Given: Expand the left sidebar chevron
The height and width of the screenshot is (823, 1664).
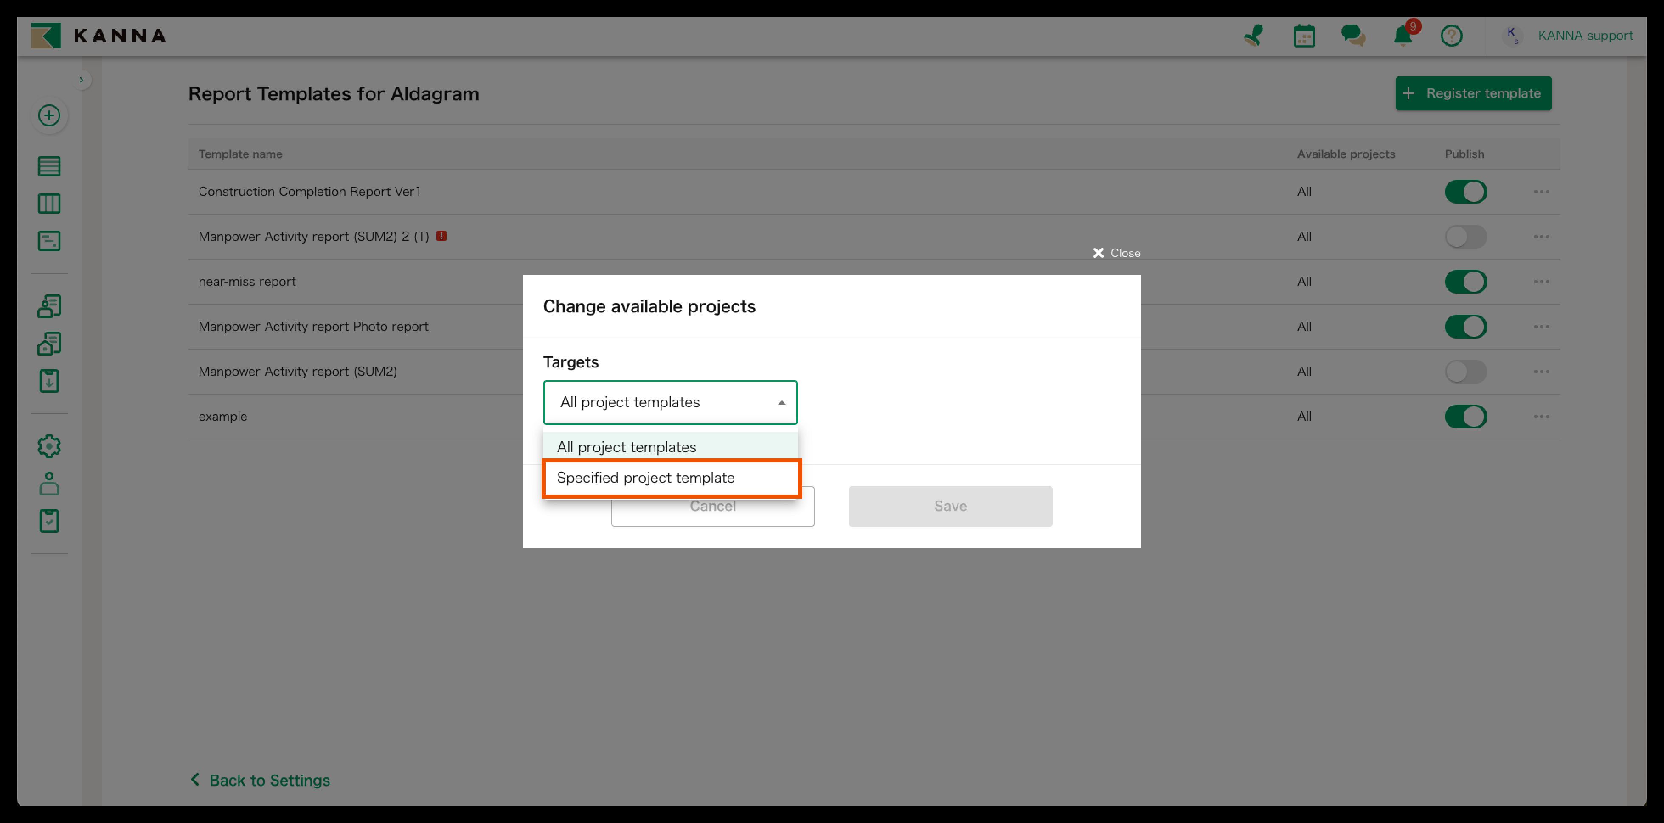Looking at the screenshot, I should [82, 80].
